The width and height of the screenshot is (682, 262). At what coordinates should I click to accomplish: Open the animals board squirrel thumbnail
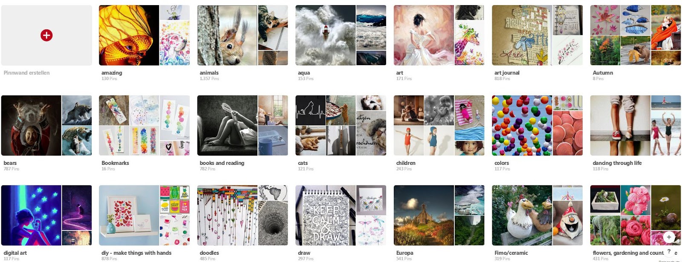click(227, 35)
